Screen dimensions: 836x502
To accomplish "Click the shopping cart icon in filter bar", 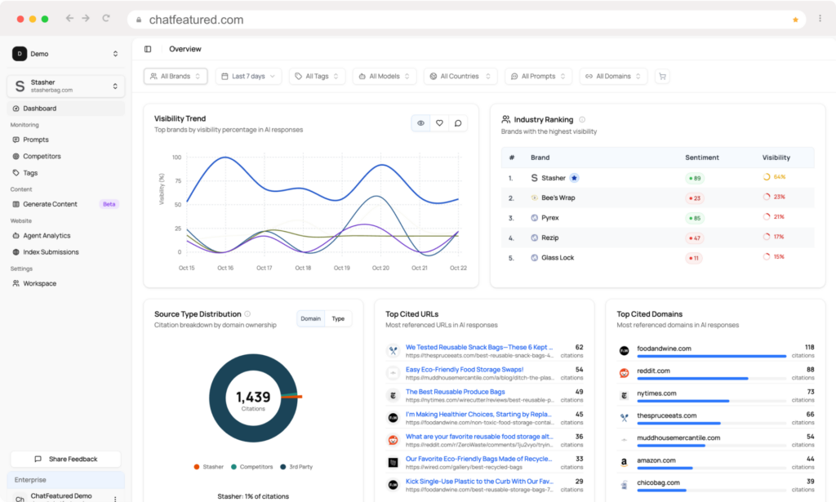I will pyautogui.click(x=662, y=76).
